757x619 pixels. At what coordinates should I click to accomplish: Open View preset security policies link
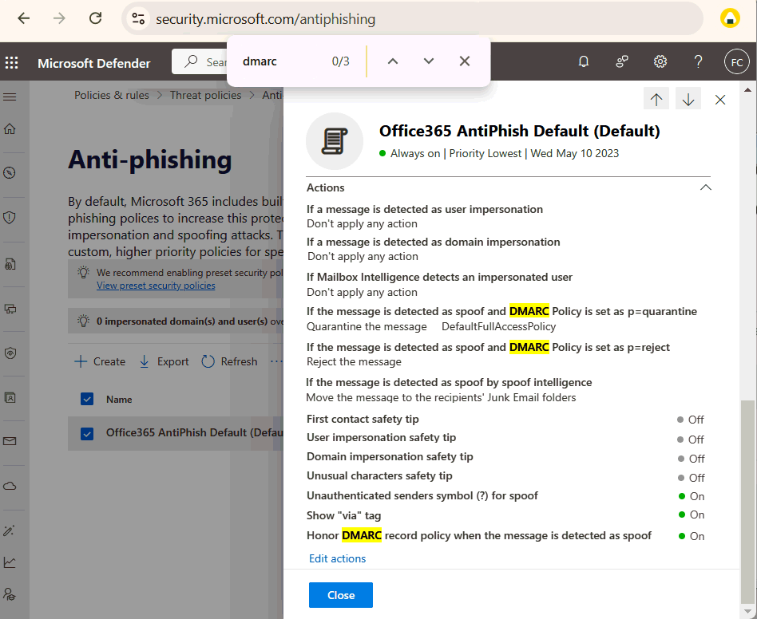click(x=156, y=286)
